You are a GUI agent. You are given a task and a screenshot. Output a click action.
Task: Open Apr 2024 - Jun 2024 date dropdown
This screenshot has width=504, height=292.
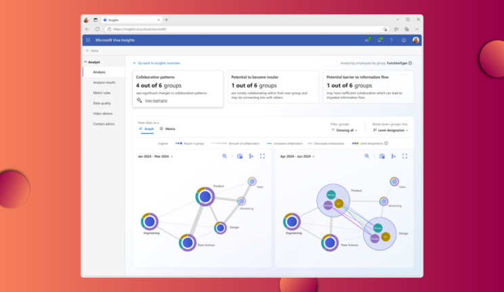297,157
